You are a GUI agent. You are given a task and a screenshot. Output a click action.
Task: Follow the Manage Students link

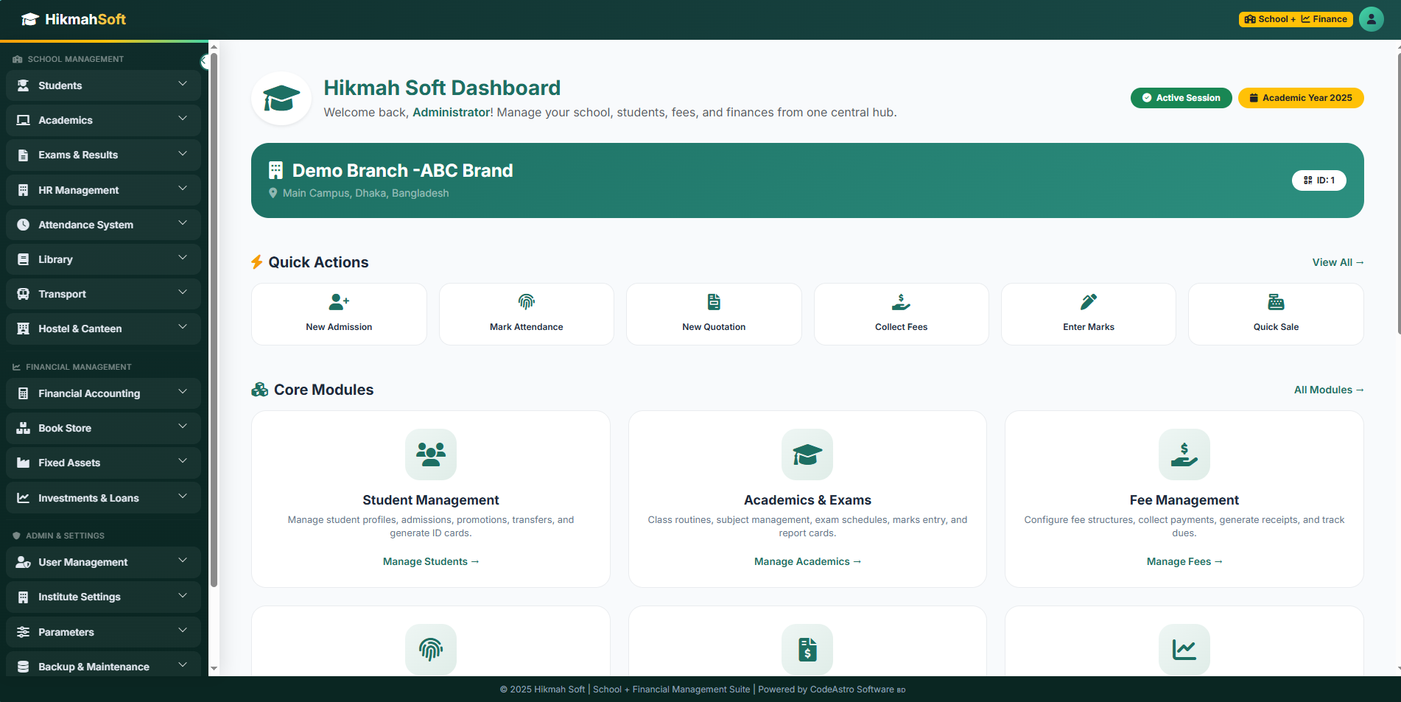click(x=431, y=561)
